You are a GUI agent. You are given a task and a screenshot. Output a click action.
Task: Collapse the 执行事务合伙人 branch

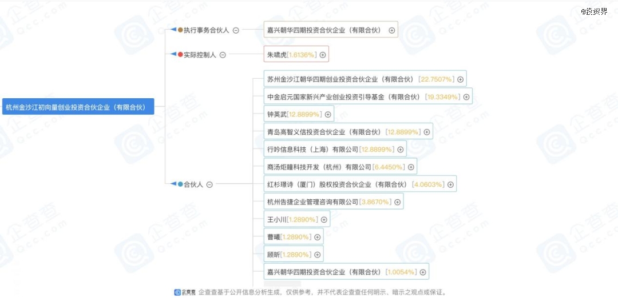[x=236, y=30]
